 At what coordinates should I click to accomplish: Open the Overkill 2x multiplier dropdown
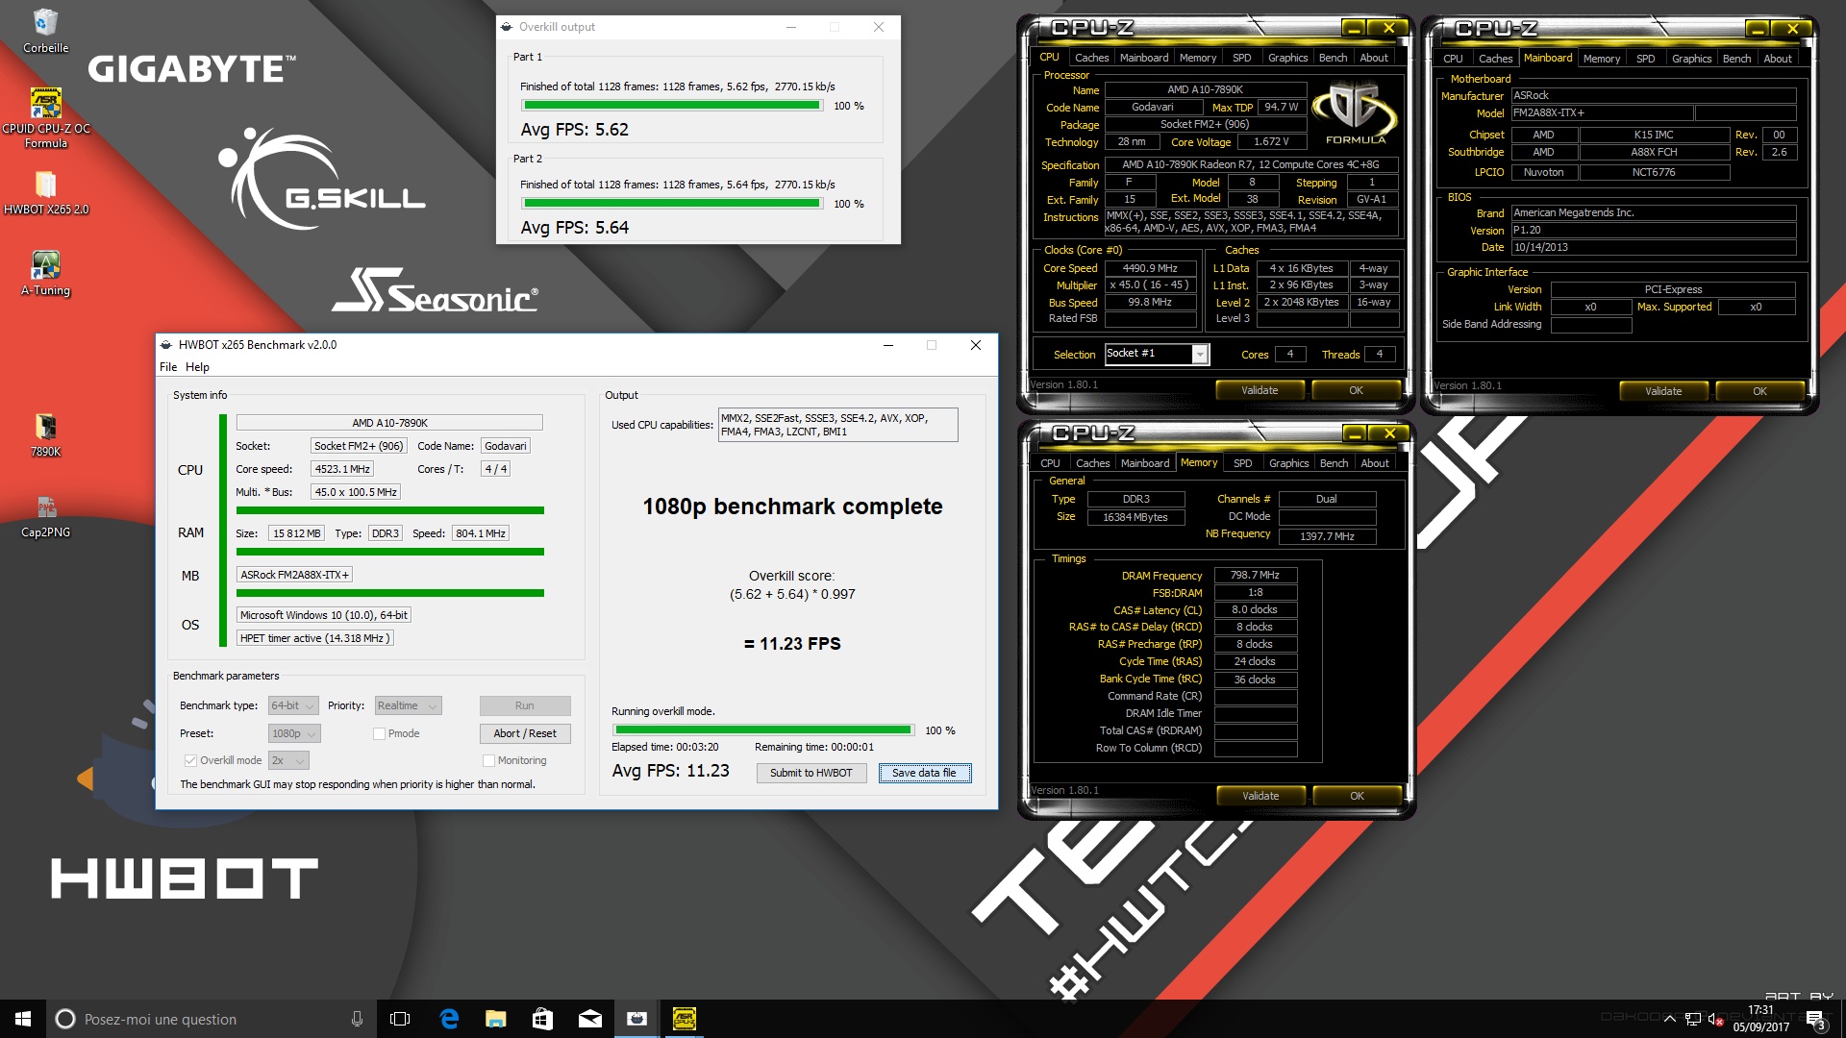coord(288,760)
